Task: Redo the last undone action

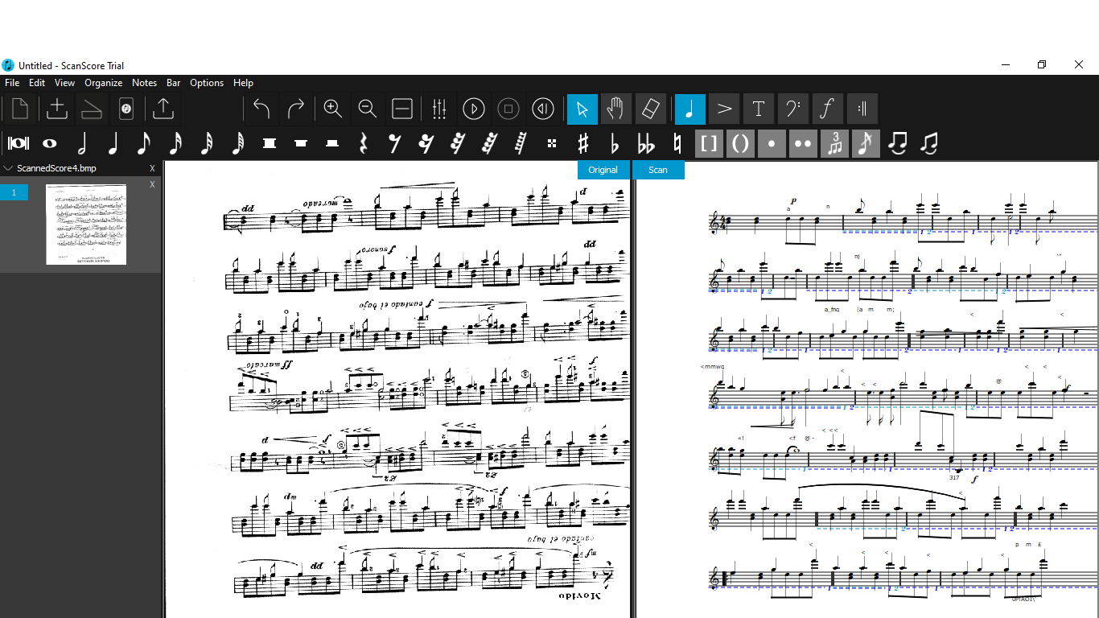Action: 296,109
